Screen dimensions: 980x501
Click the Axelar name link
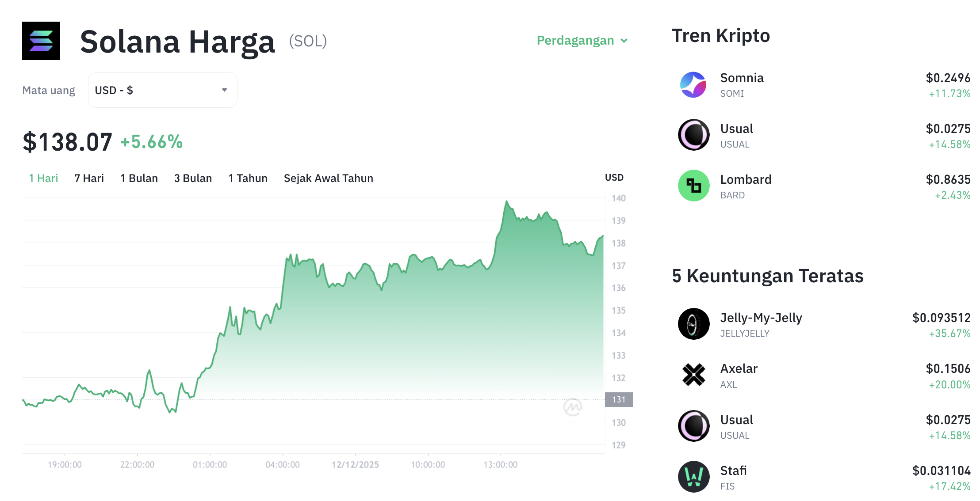[739, 368]
